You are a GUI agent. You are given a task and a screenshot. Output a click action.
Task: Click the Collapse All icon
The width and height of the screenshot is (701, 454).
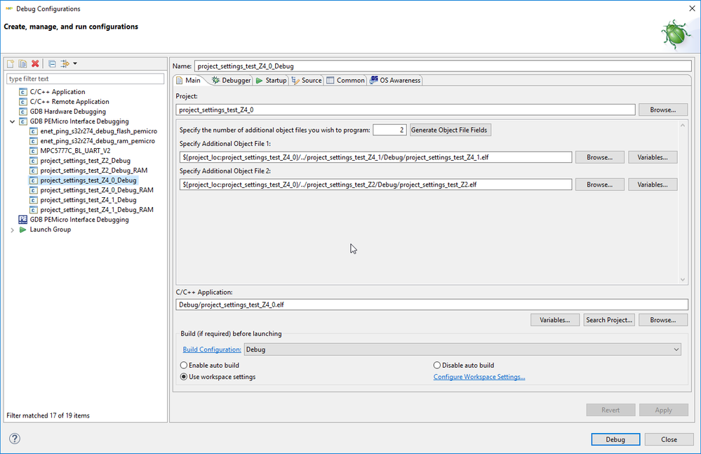pos(52,64)
